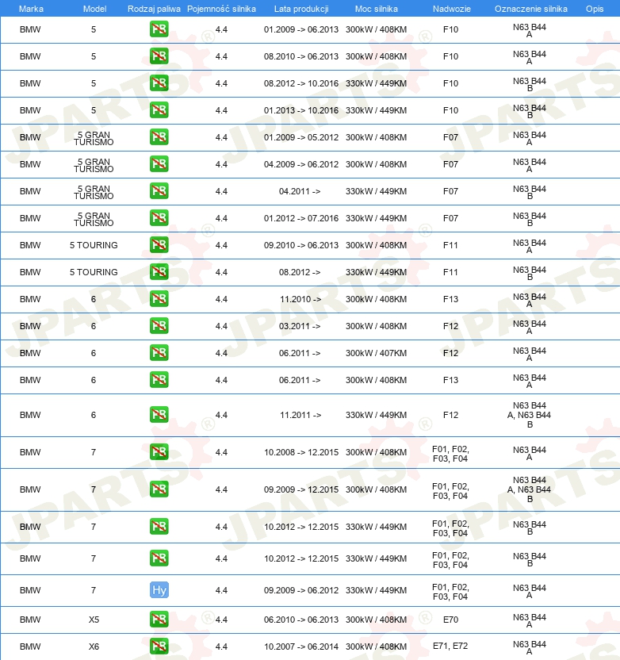Click petrol icon in the X6 row
The height and width of the screenshot is (660, 620).
pyautogui.click(x=159, y=646)
